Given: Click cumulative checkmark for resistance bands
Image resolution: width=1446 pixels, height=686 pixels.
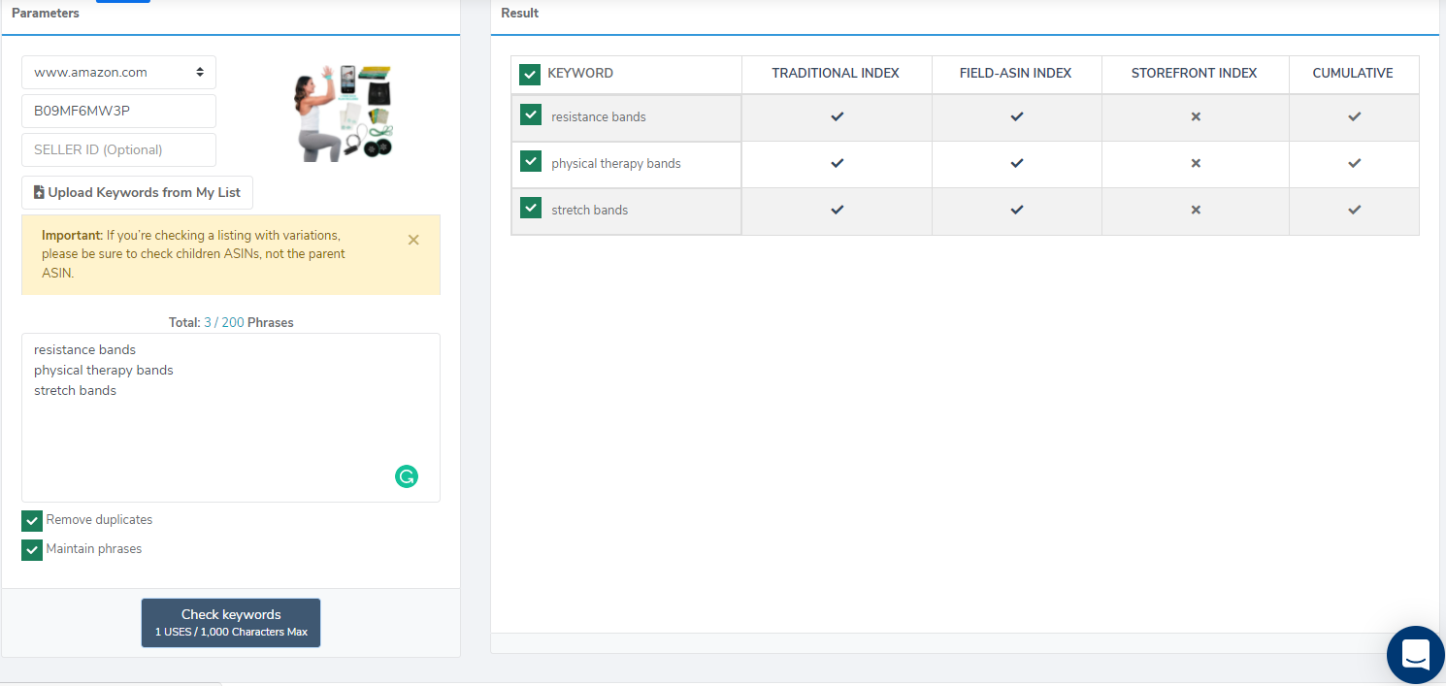Looking at the screenshot, I should tap(1355, 116).
